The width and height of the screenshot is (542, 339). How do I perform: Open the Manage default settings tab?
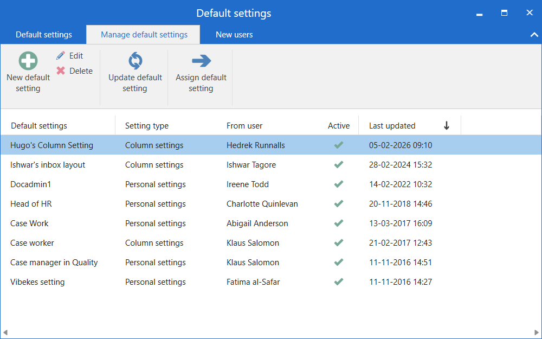(144, 35)
